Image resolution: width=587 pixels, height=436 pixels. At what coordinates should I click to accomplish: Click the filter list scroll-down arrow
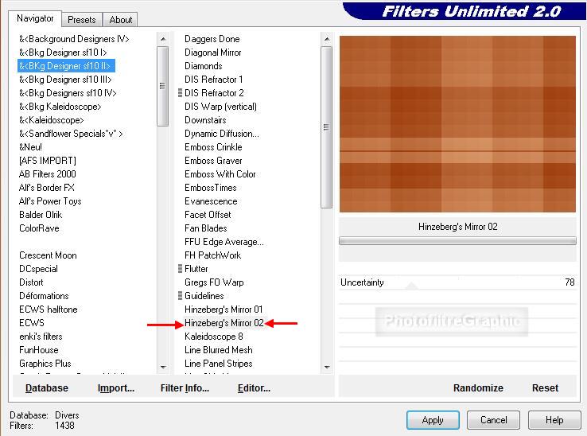tap(326, 368)
